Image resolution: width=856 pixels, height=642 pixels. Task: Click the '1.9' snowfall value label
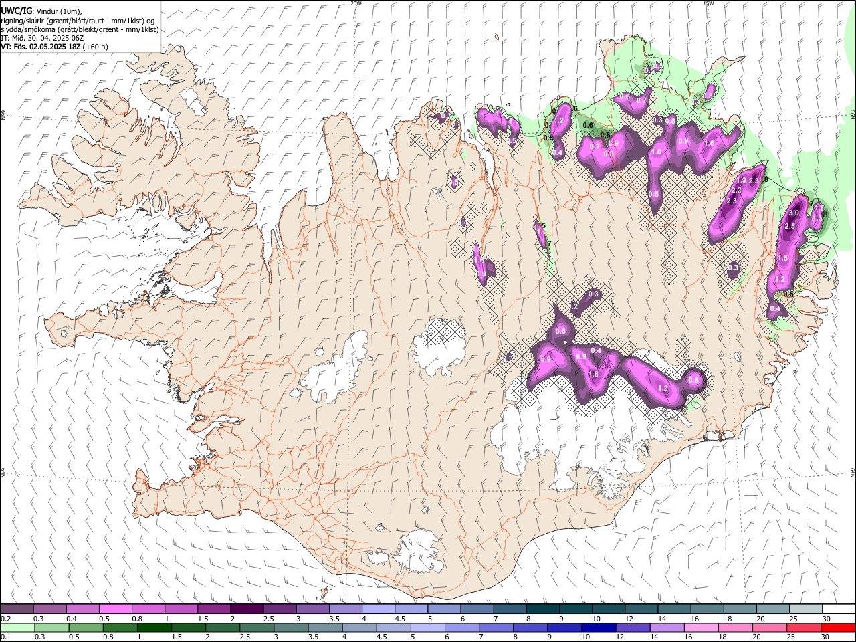741,181
